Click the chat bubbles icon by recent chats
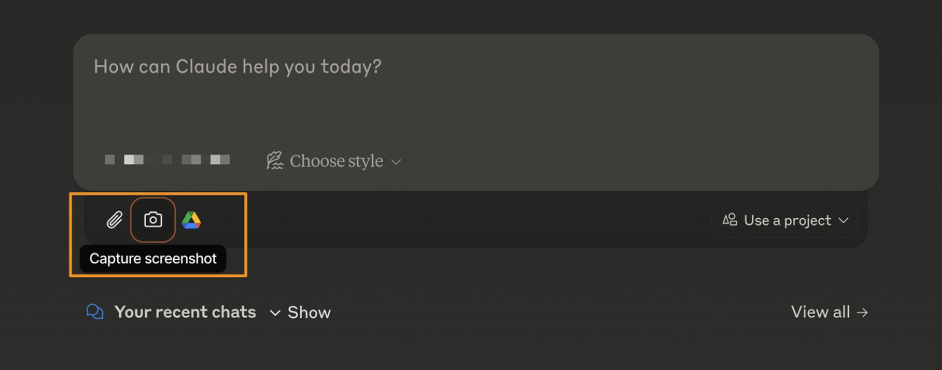Viewport: 942px width, 370px height. (95, 312)
